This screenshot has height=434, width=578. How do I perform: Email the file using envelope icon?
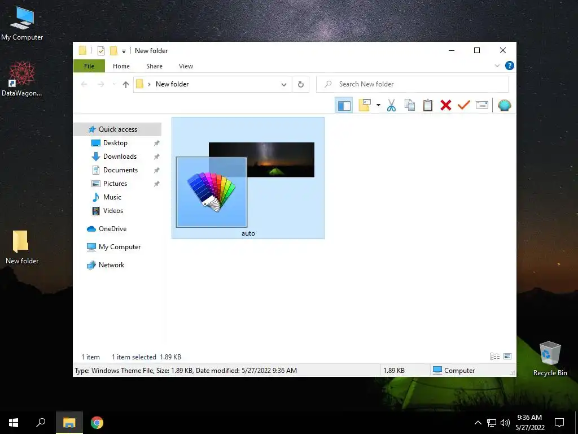coord(482,106)
